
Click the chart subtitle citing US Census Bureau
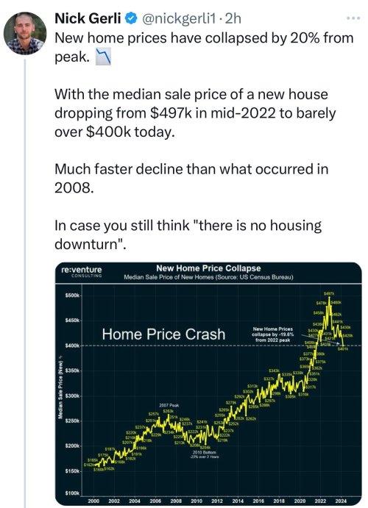(208, 277)
